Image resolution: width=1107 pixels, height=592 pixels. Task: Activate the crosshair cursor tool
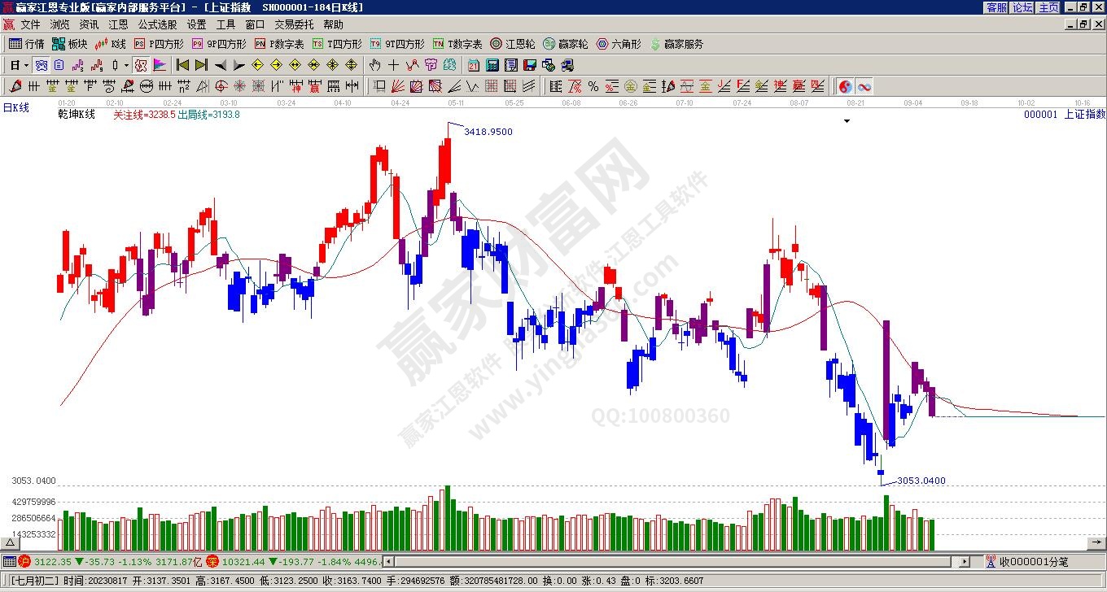(x=394, y=65)
